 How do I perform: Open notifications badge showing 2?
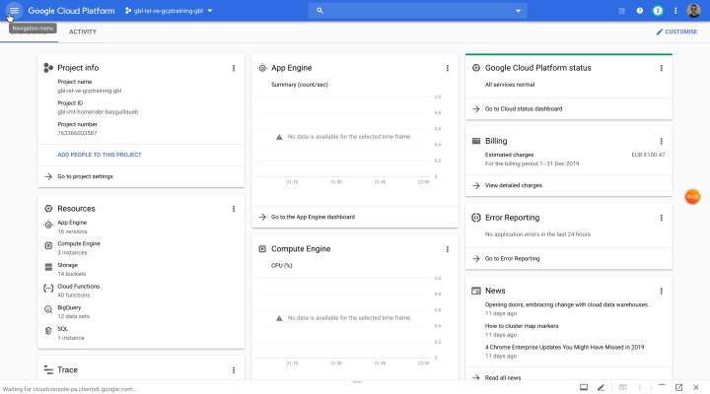click(658, 11)
